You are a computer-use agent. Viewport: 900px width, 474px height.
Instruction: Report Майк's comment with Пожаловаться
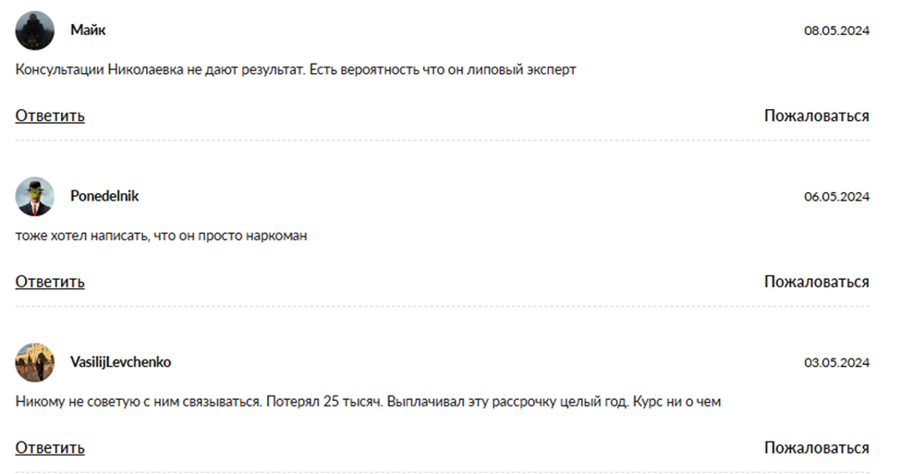816,115
